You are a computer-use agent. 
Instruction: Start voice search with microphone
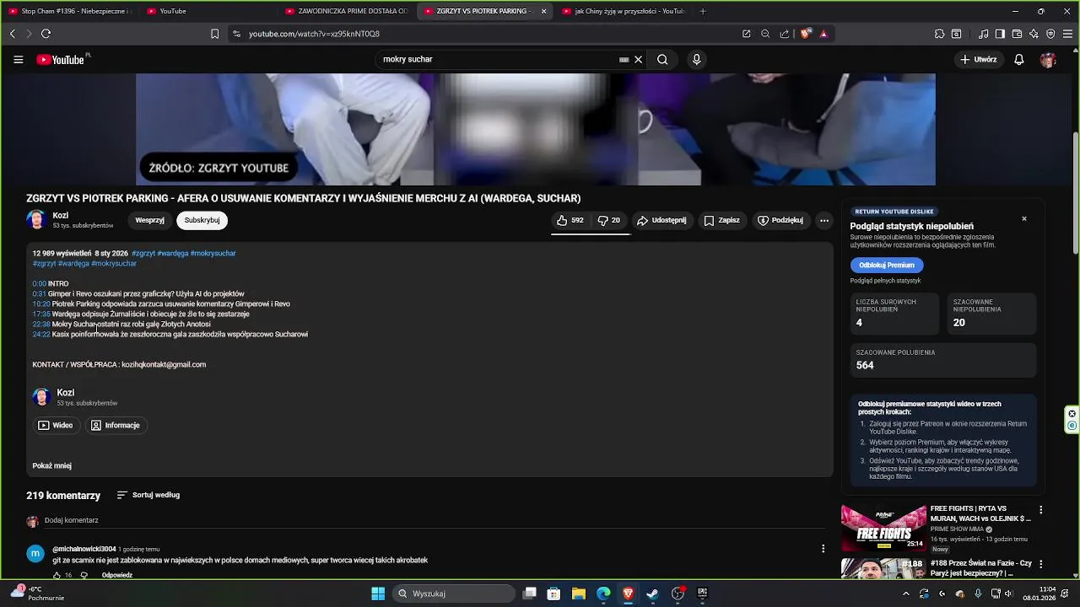point(696,60)
